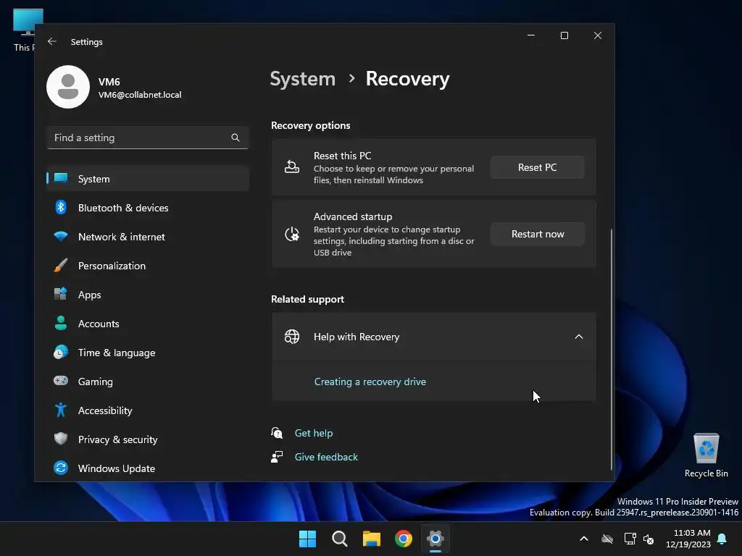Open Accounts settings
Viewport: 742px width, 556px height.
(x=148, y=324)
